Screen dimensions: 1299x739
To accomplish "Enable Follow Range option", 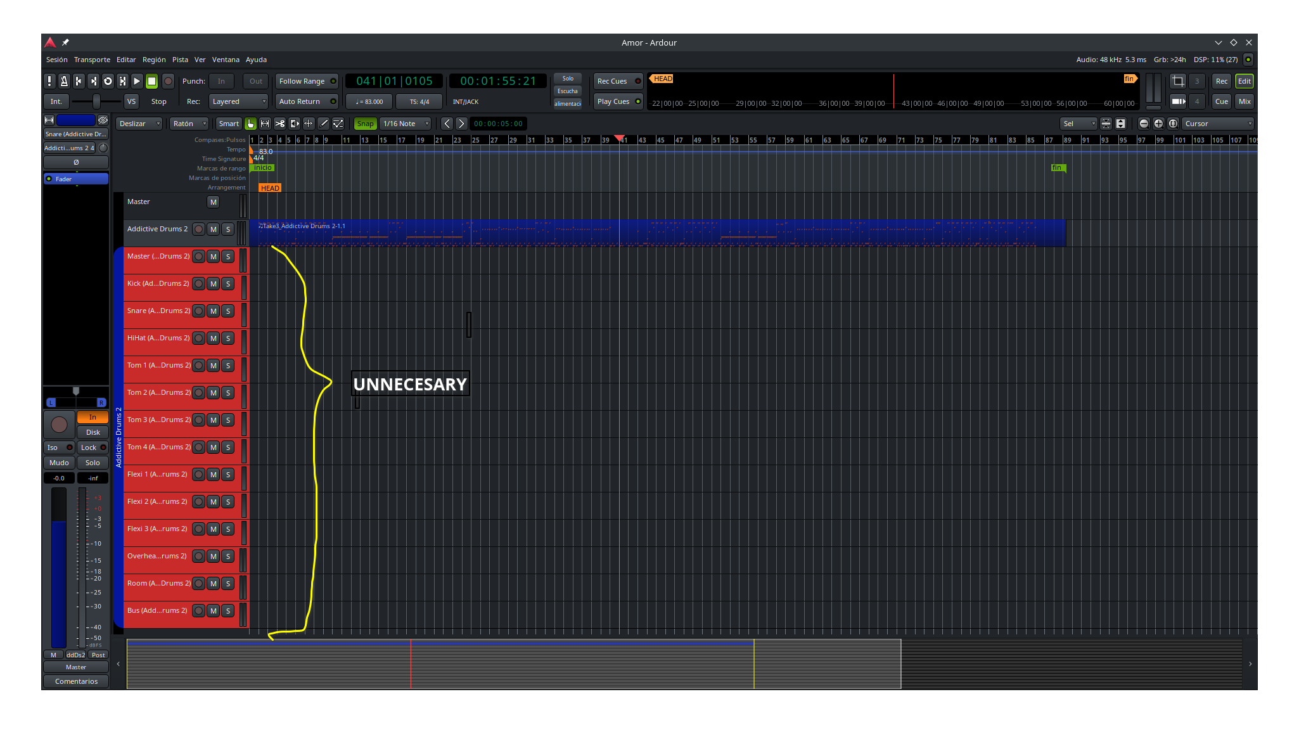I will (x=307, y=81).
